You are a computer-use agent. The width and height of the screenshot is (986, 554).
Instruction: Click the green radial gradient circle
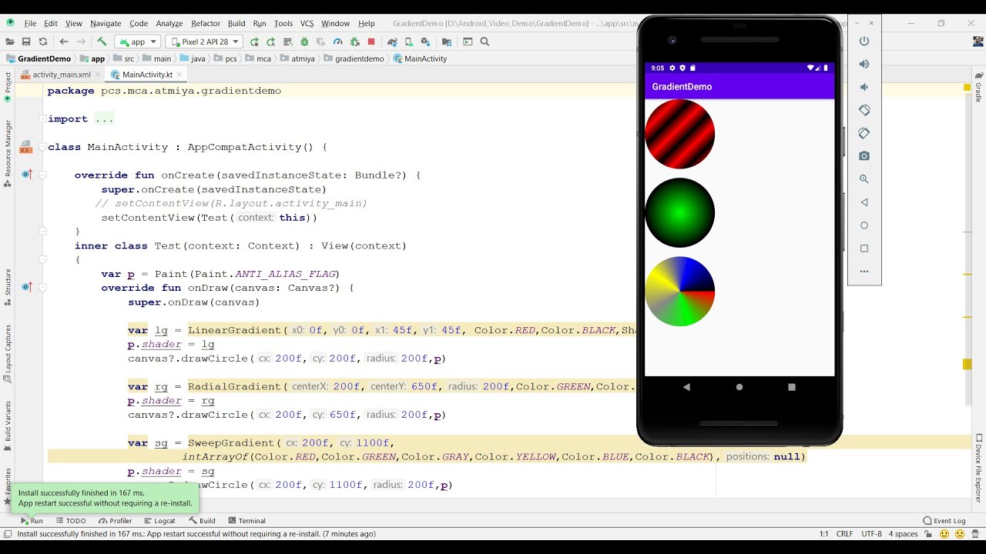[680, 213]
